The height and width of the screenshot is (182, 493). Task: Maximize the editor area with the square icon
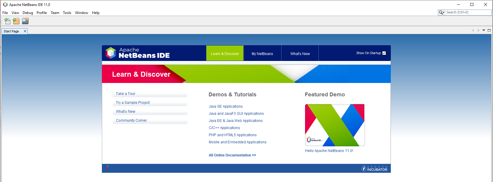tap(489, 30)
